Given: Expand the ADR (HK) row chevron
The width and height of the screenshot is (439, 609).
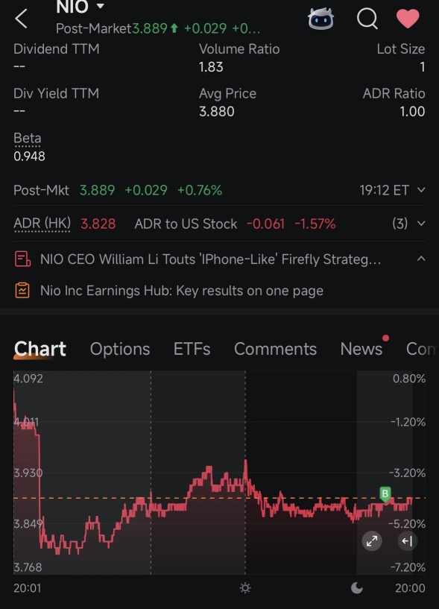Looking at the screenshot, I should 421,224.
